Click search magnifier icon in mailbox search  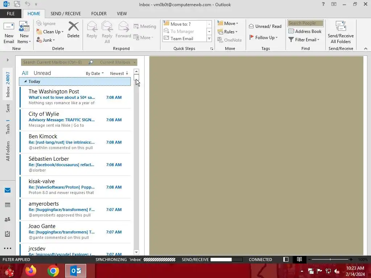(91, 62)
